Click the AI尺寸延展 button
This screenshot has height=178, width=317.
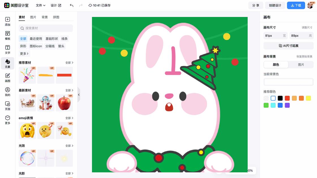[x=288, y=45]
